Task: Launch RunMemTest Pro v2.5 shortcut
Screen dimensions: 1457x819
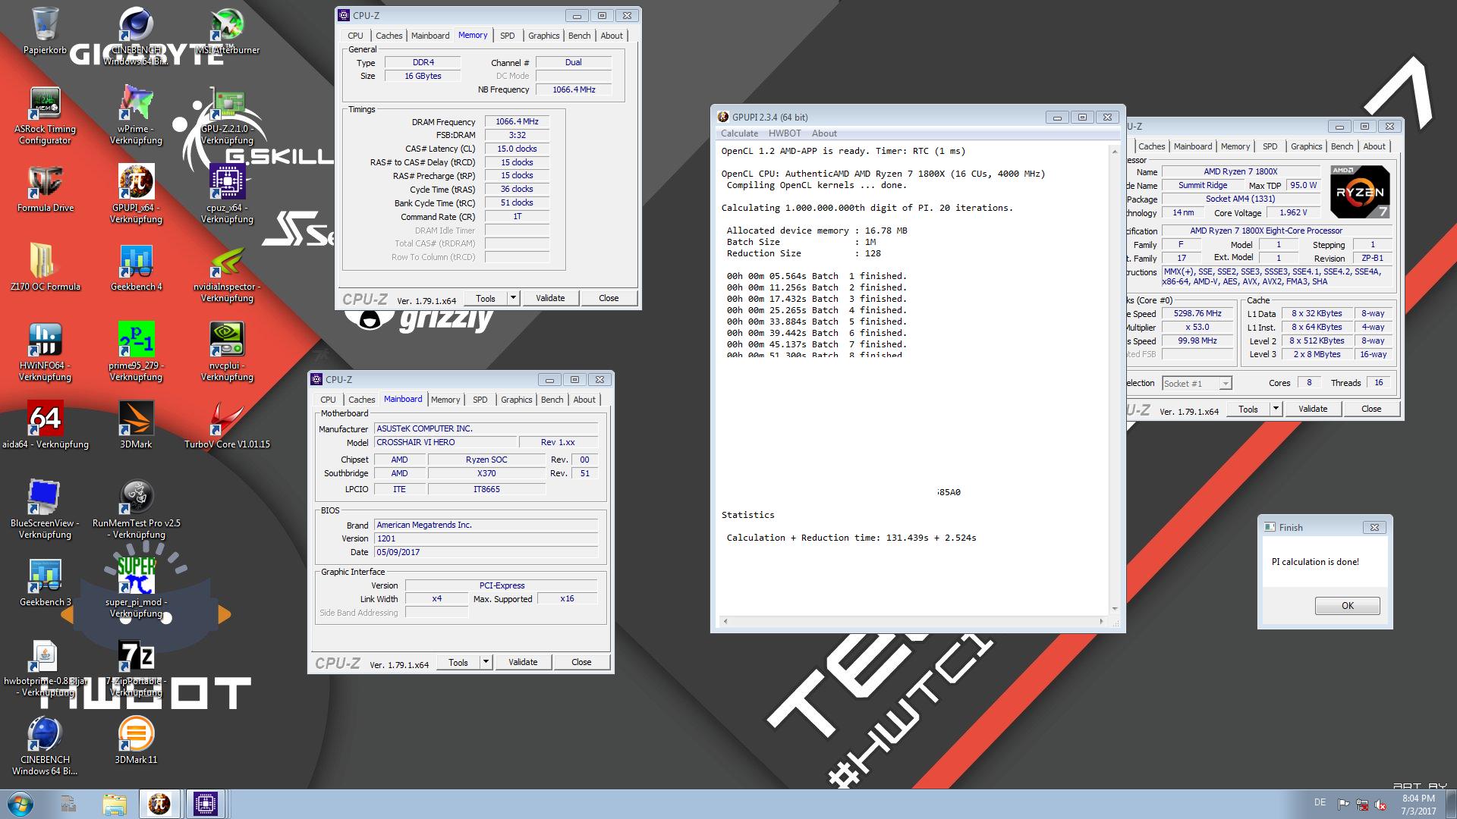Action: (x=137, y=510)
